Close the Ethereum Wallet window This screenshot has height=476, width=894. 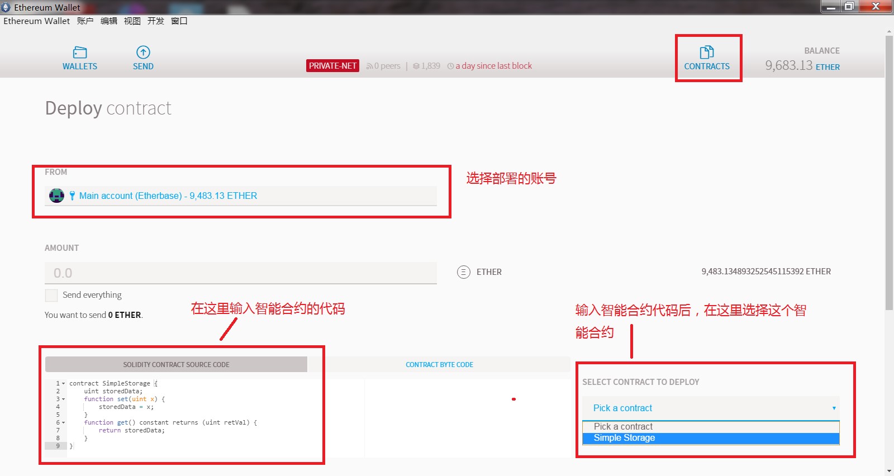point(876,7)
